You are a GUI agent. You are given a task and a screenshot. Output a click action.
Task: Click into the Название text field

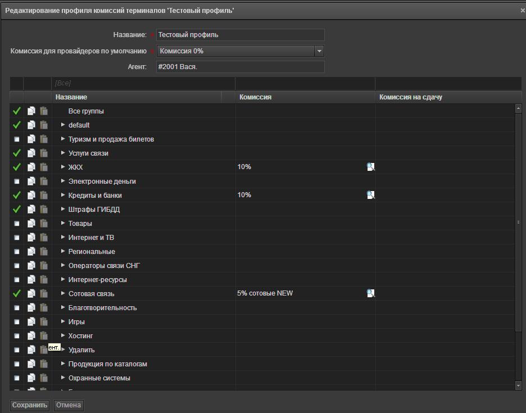point(240,35)
